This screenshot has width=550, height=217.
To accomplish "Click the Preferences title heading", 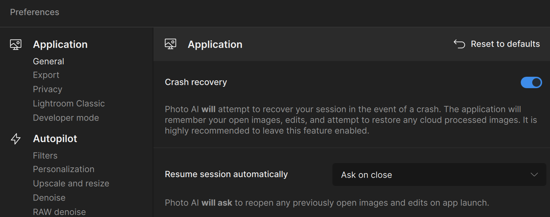I will point(34,12).
